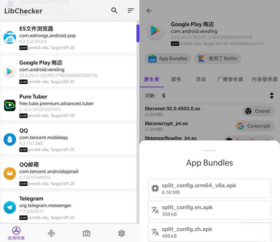Screen dimensions: 280x242
Task: Tap the 64 BIT badge on QQ邮箱
Action: [23, 184]
